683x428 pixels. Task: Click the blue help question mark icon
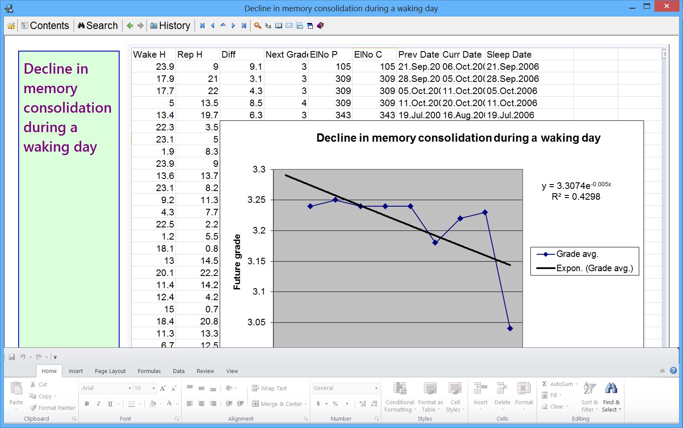tap(673, 370)
